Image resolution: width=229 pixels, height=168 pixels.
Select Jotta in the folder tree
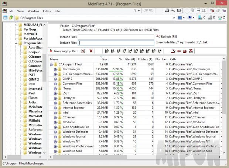[x=32, y=102]
